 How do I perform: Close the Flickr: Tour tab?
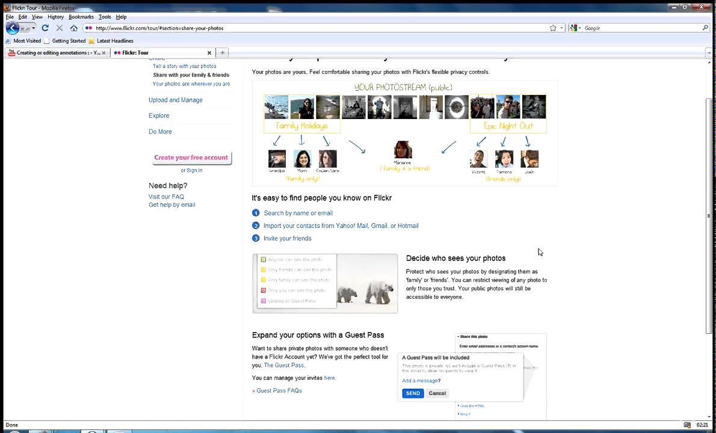(209, 53)
